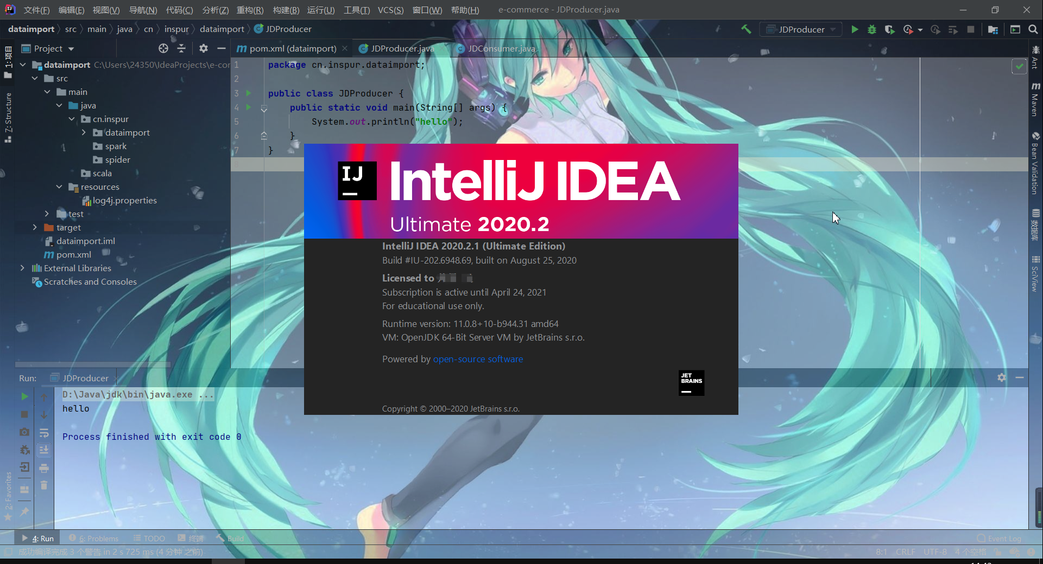
Task: Pin the Run tab with the pin icon
Action: (x=24, y=512)
